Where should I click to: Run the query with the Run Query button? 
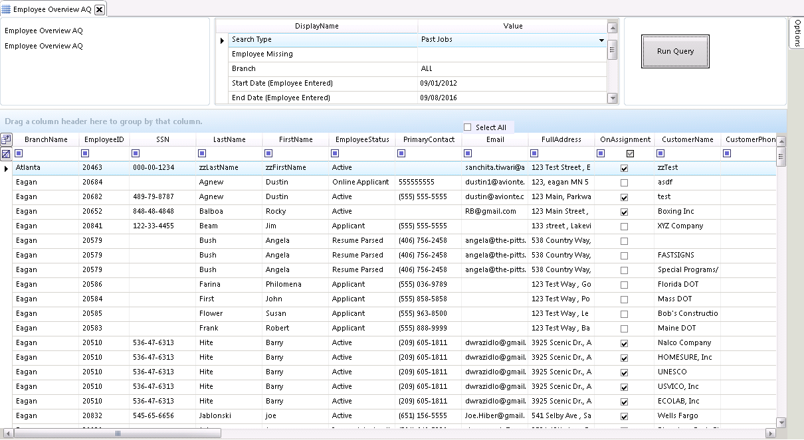pos(675,51)
